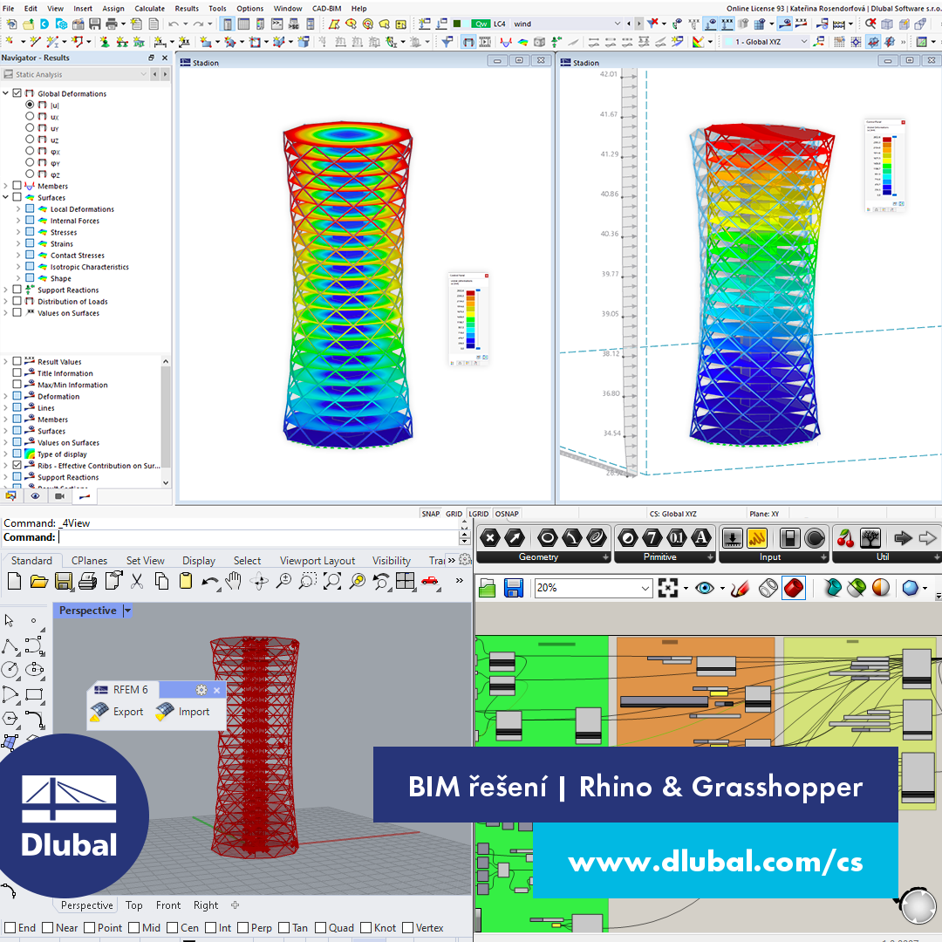
Task: Click the red car icon in Rhino toolbar
Action: tap(430, 580)
